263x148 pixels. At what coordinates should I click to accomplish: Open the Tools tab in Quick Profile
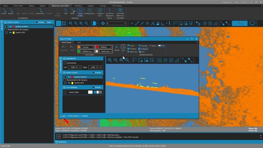pos(79,43)
